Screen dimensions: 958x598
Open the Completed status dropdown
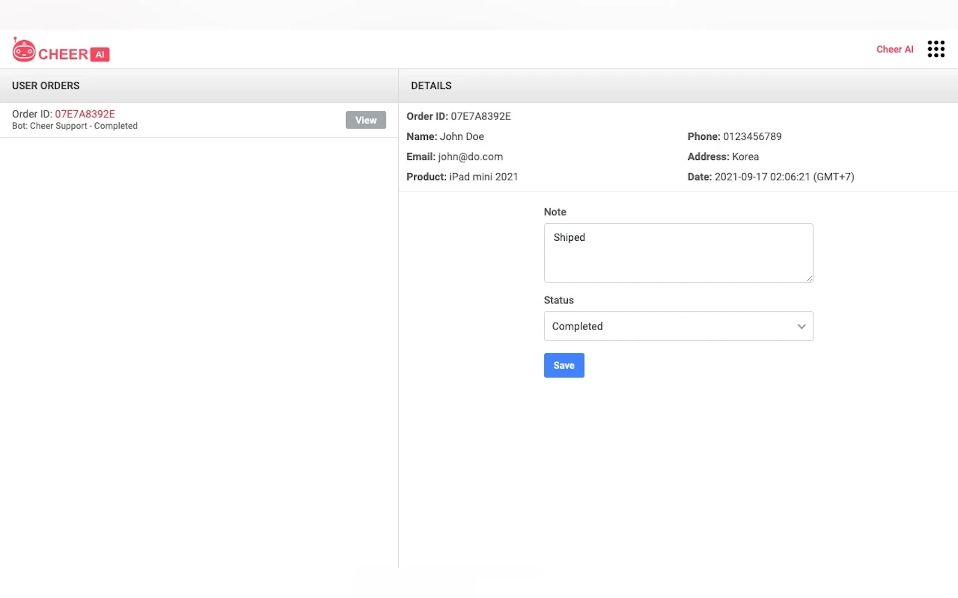tap(673, 326)
